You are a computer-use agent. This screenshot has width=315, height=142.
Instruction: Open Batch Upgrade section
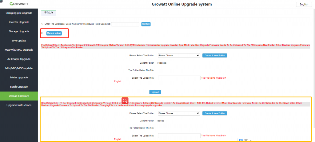19,87
